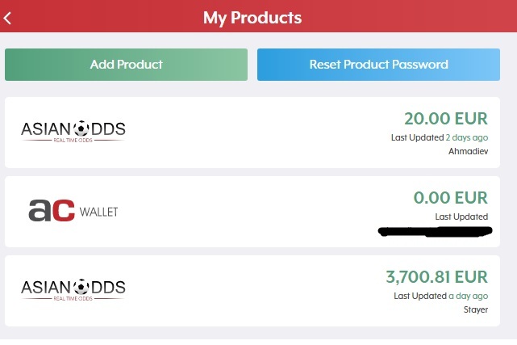Go back using the header arrow
The image size is (517, 345).
(x=7, y=18)
